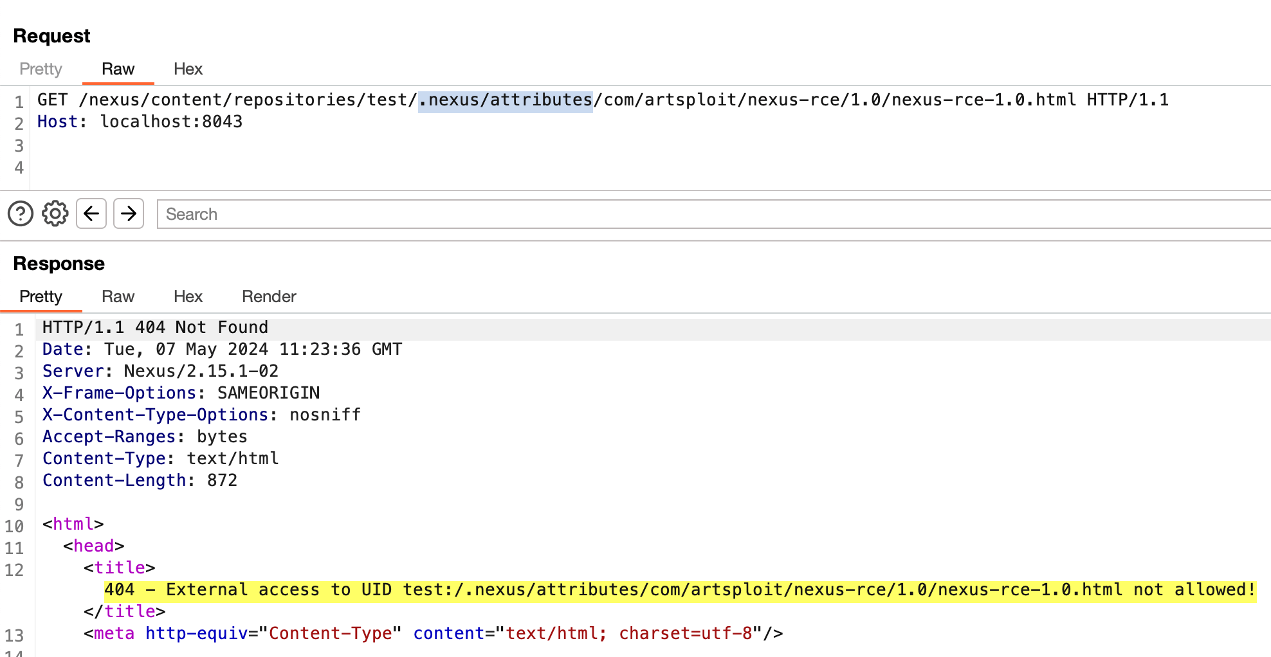Select the highlighted .nexus/attributes path text
Screen dimensions: 1271x657
[506, 100]
